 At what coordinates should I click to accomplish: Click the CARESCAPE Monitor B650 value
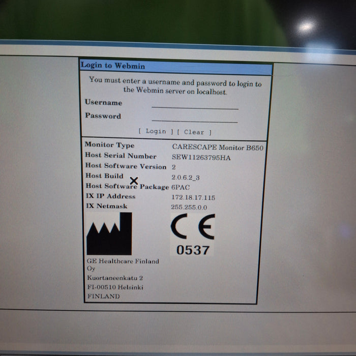pyautogui.click(x=218, y=146)
